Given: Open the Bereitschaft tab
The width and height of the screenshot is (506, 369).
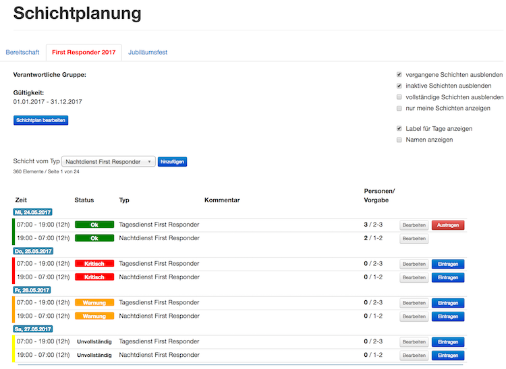Looking at the screenshot, I should (23, 52).
